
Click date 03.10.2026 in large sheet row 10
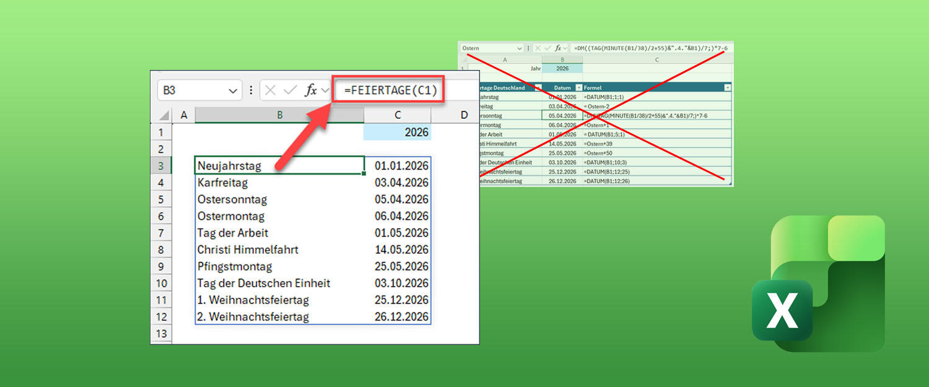point(398,283)
